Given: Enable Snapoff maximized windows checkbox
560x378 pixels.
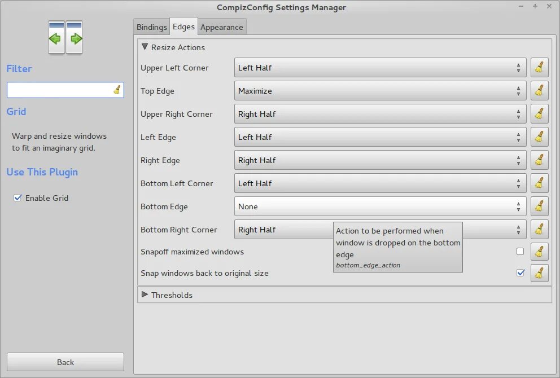Looking at the screenshot, I should coord(520,252).
